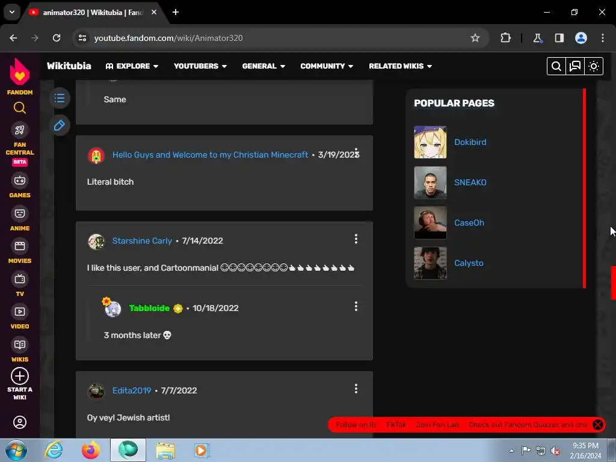This screenshot has height=462, width=616.
Task: Open the tab search chevron dropdown
Action: [x=12, y=12]
